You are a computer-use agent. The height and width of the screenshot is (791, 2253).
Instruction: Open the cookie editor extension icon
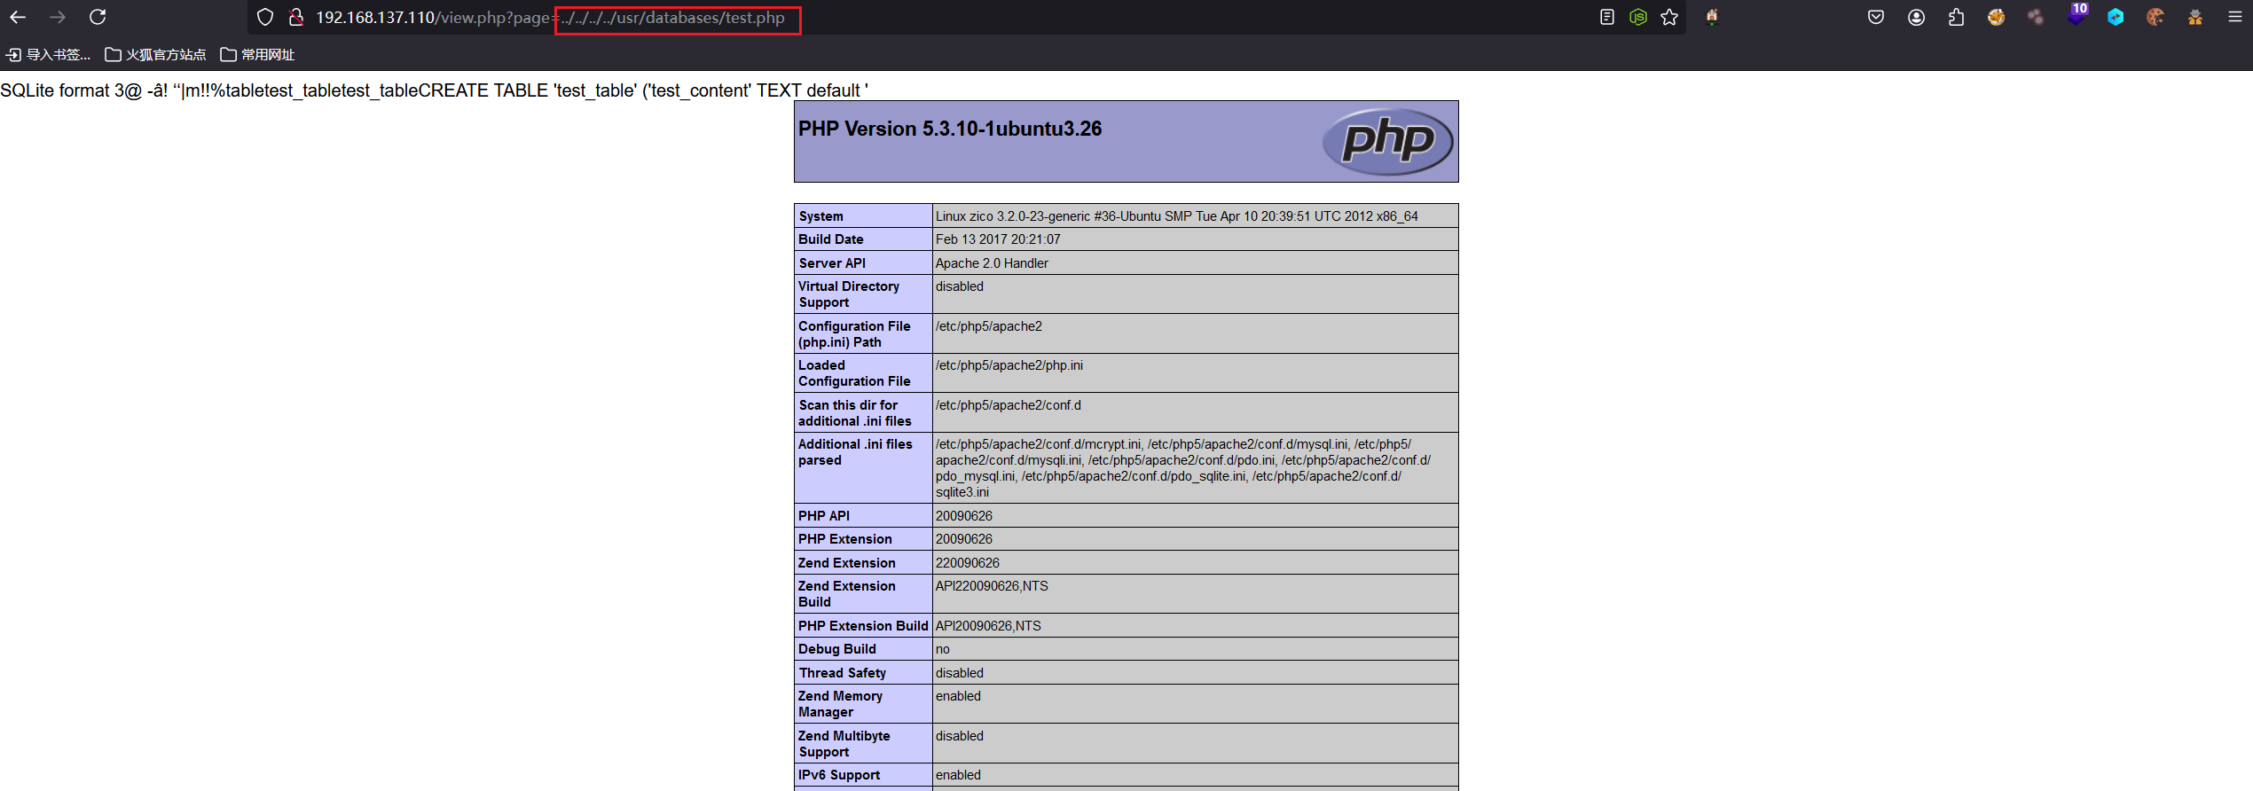coord(2155,17)
